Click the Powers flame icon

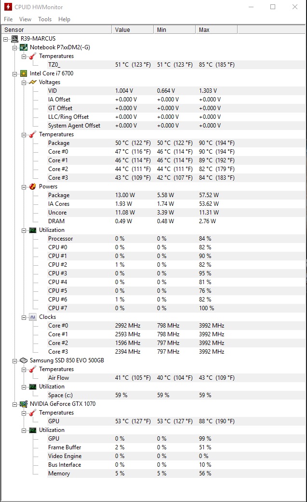coord(33,186)
